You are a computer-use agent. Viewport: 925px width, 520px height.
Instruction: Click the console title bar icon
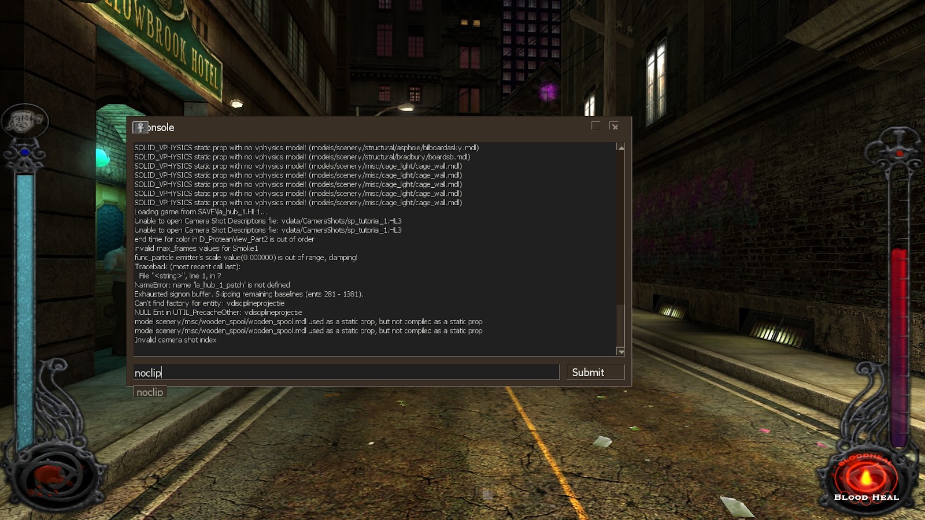pos(140,127)
